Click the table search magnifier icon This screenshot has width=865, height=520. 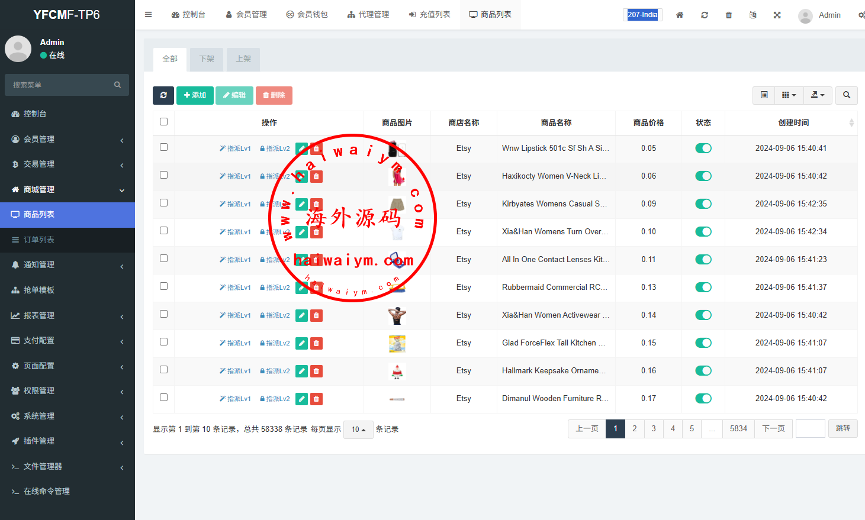point(846,95)
